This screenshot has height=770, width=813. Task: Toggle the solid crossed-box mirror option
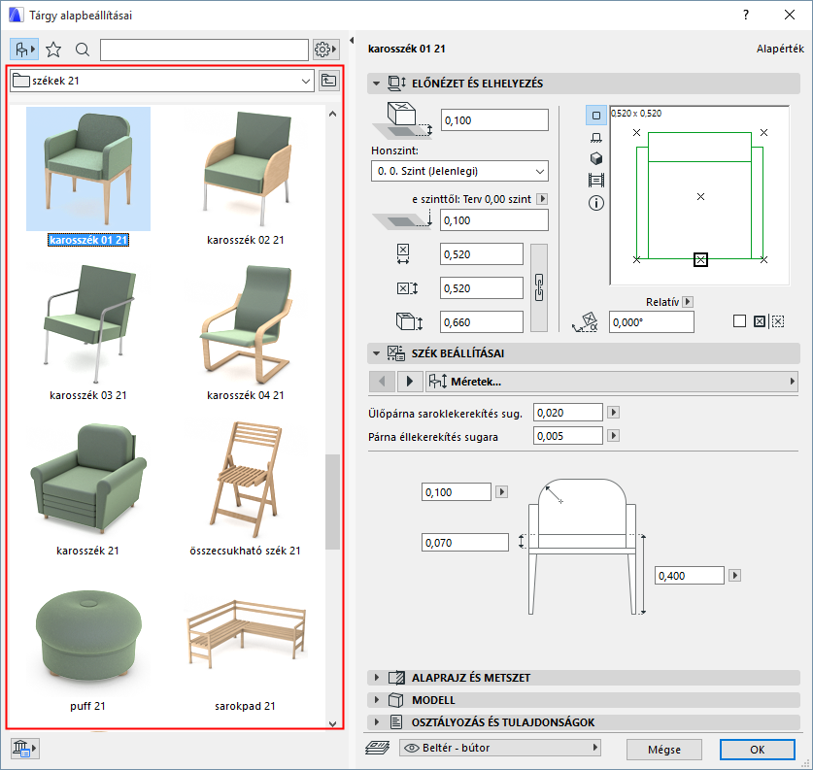click(x=760, y=321)
